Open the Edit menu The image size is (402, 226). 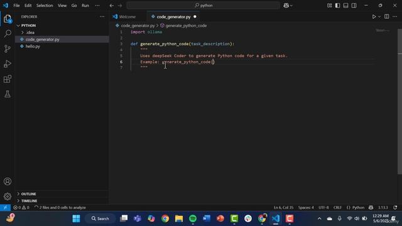pos(28,6)
